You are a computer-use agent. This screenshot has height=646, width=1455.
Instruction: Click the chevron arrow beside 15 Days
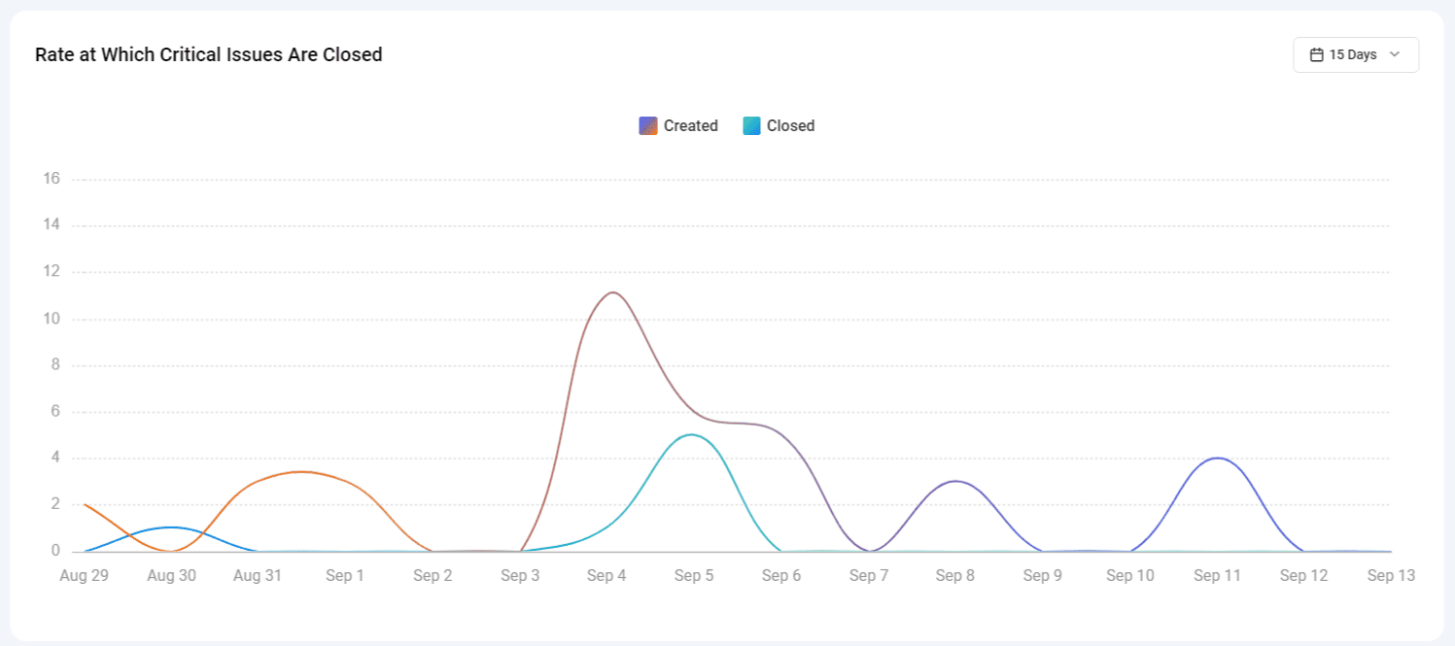(1395, 55)
